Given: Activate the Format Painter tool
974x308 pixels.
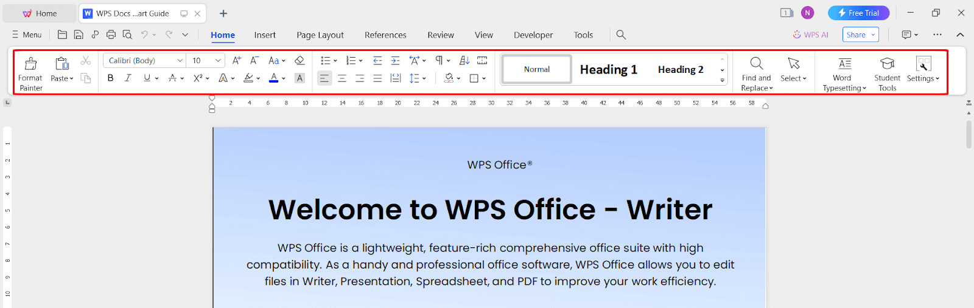Looking at the screenshot, I should click(30, 73).
